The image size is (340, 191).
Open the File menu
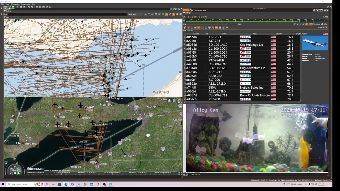pyautogui.click(x=2, y=4)
